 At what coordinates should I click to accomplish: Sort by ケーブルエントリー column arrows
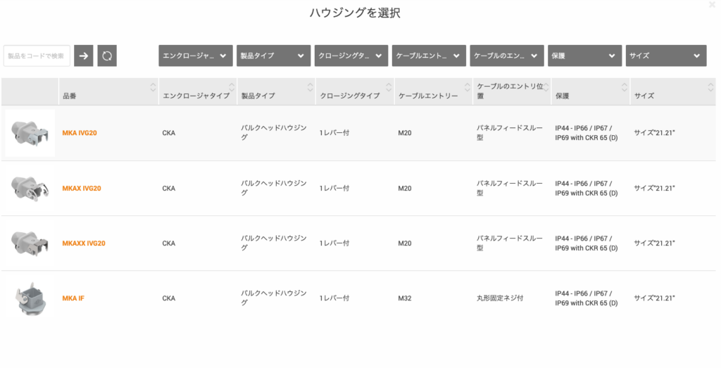coord(468,87)
